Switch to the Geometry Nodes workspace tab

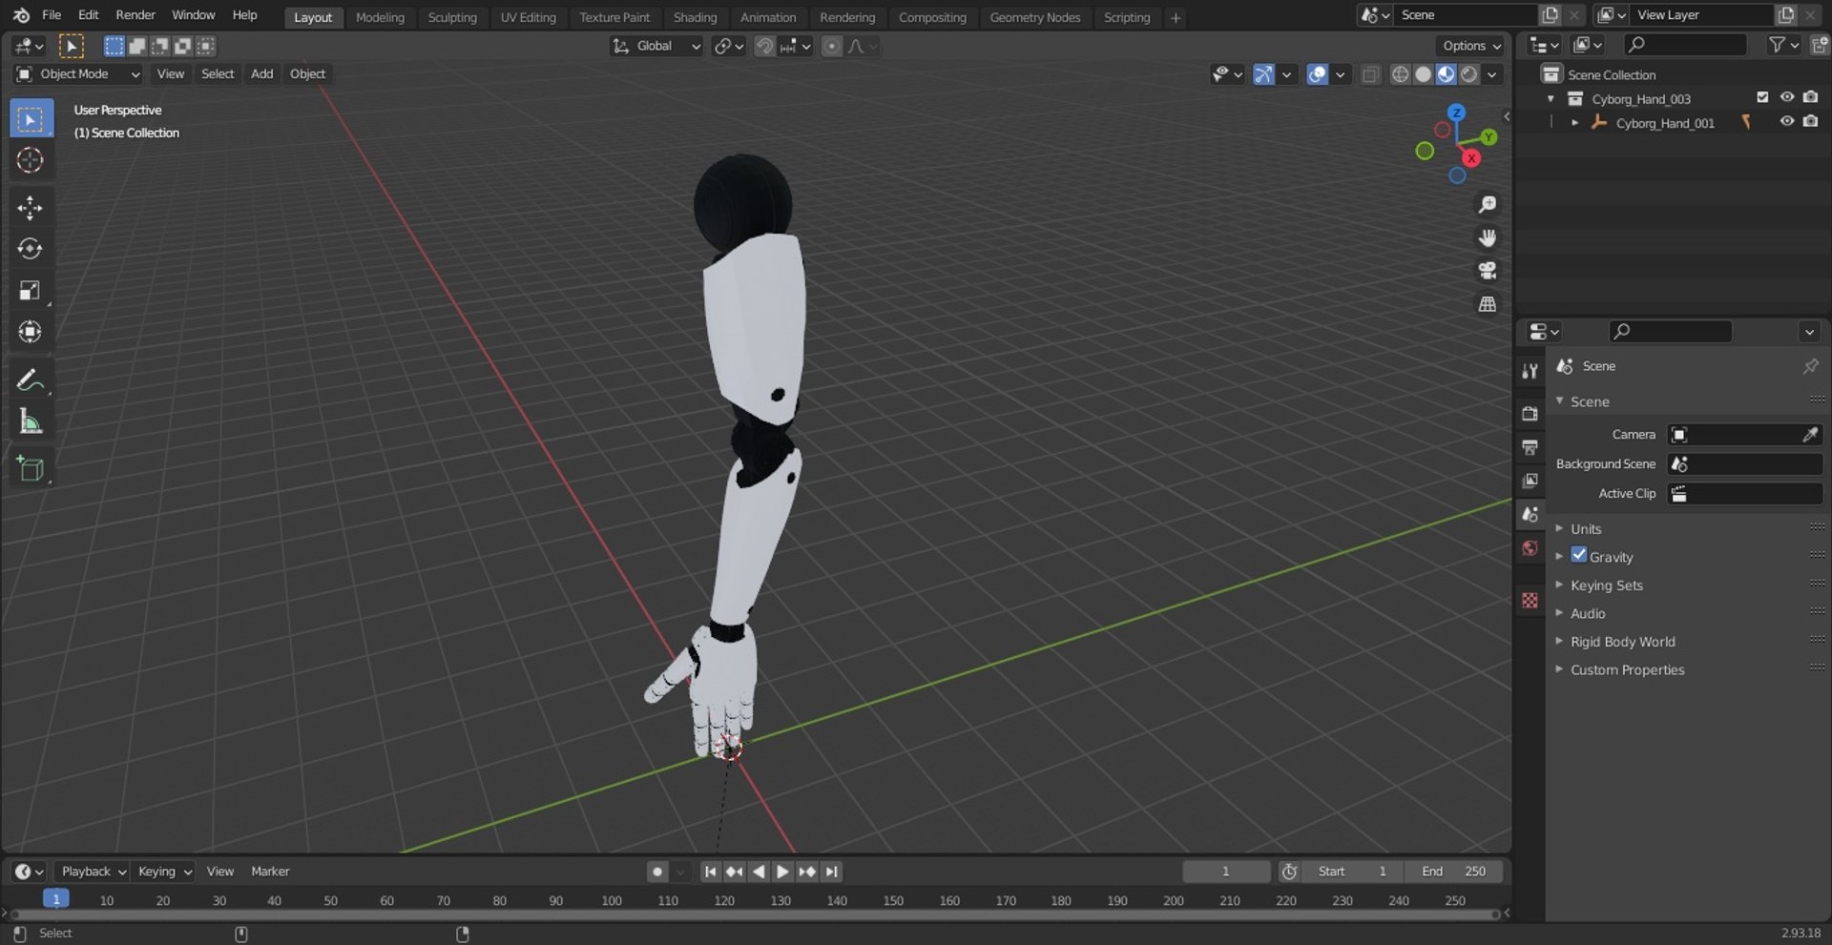point(1035,17)
